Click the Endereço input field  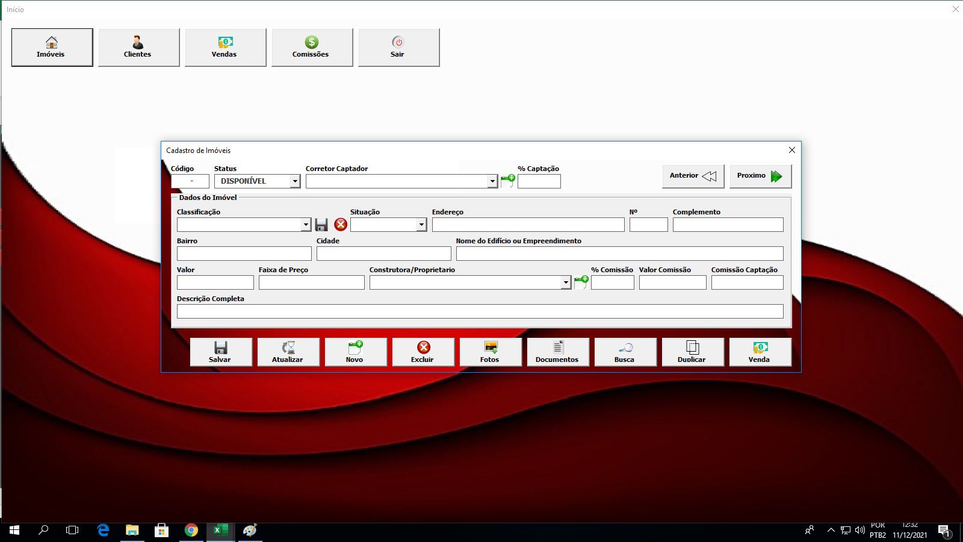coord(528,225)
